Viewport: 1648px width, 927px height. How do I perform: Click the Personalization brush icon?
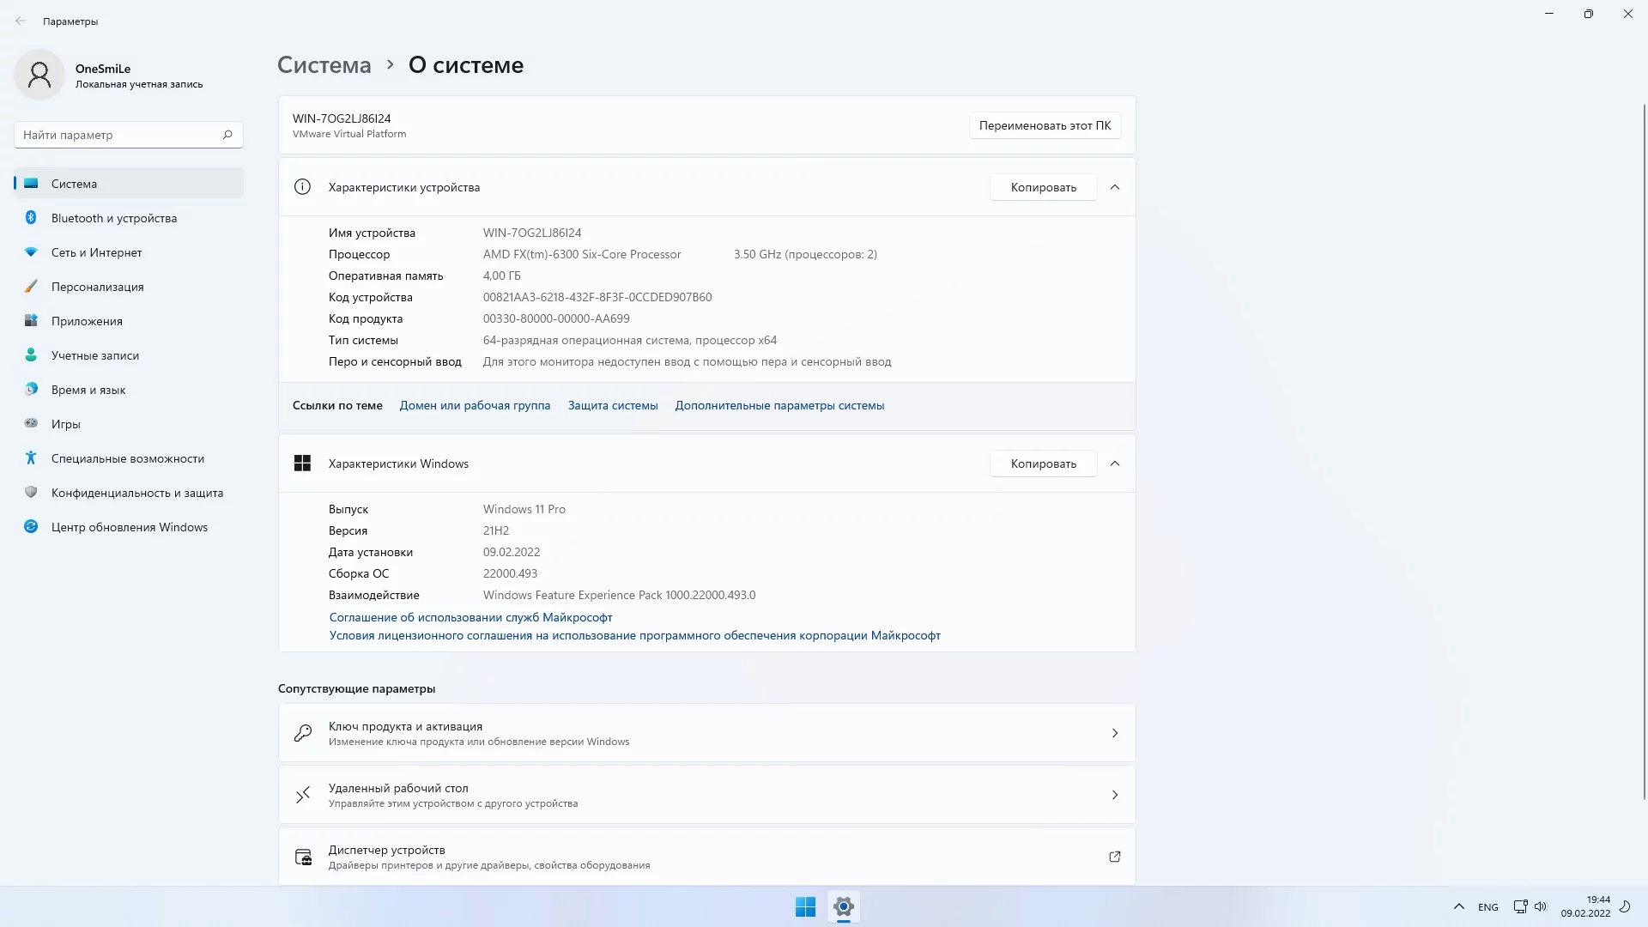[31, 287]
